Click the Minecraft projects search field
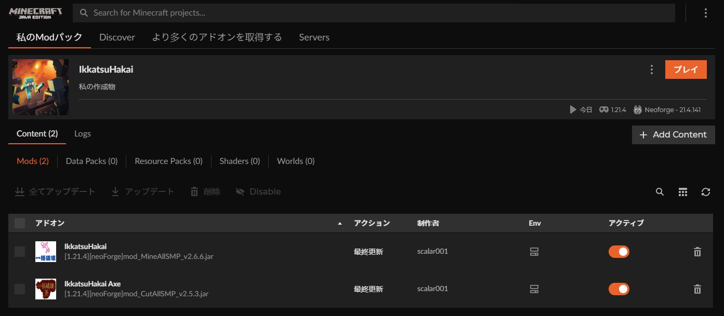Image resolution: width=724 pixels, height=316 pixels. 364,12
